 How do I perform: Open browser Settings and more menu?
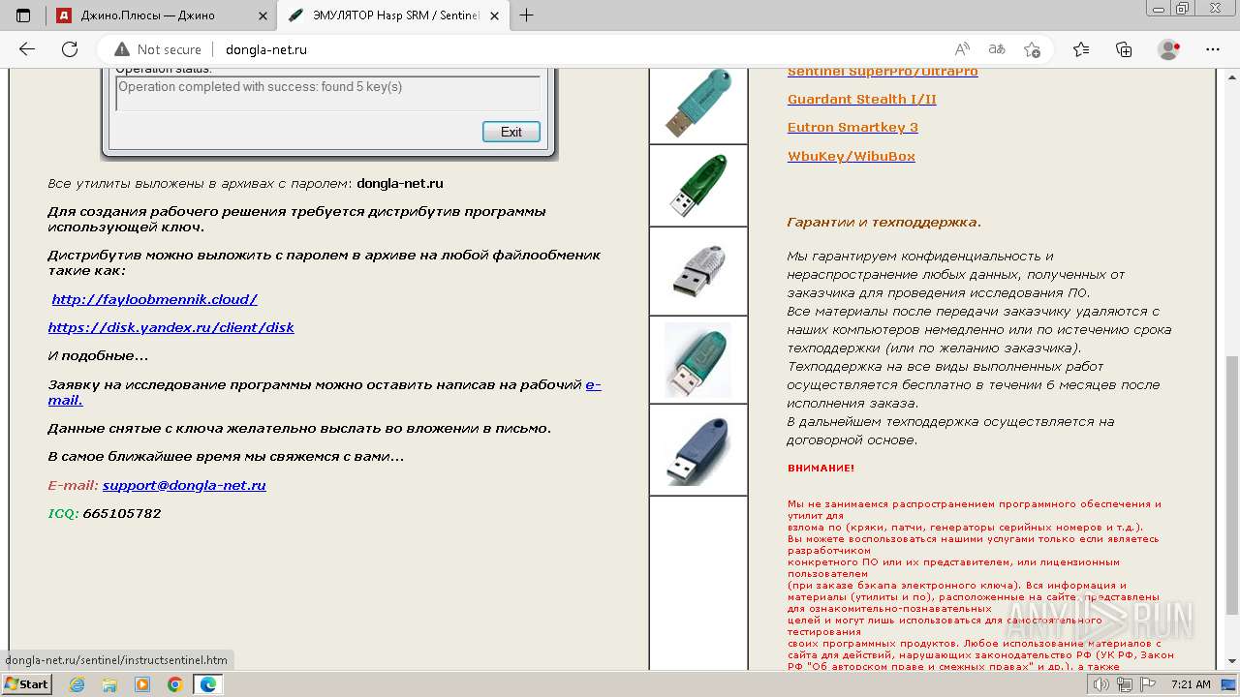click(1213, 49)
